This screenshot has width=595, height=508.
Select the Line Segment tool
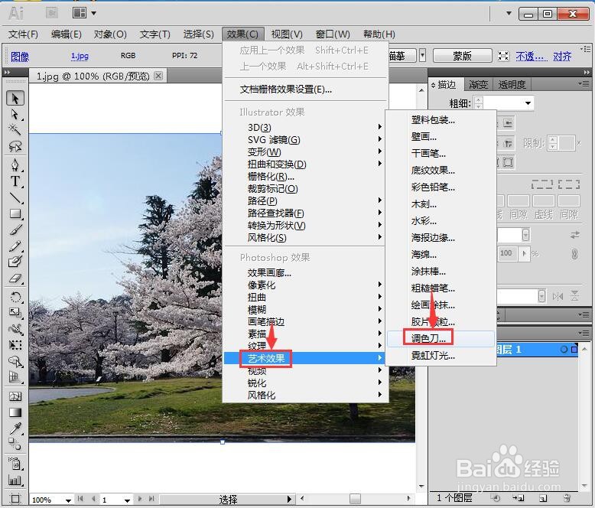[x=15, y=197]
